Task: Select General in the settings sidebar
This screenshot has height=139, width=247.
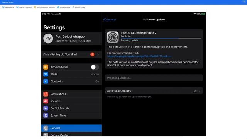Action: coord(71,128)
